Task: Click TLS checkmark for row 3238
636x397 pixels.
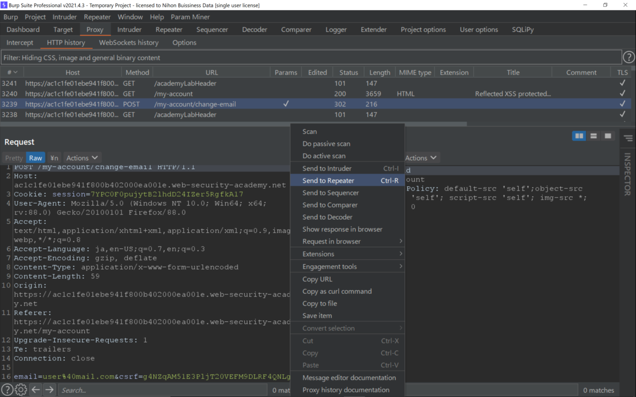Action: pos(623,115)
